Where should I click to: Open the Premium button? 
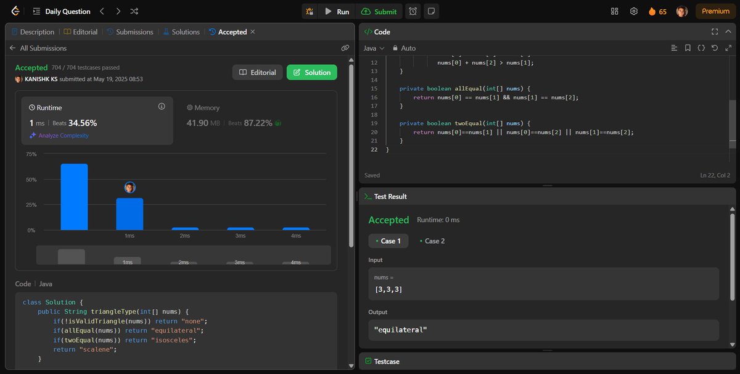(715, 11)
